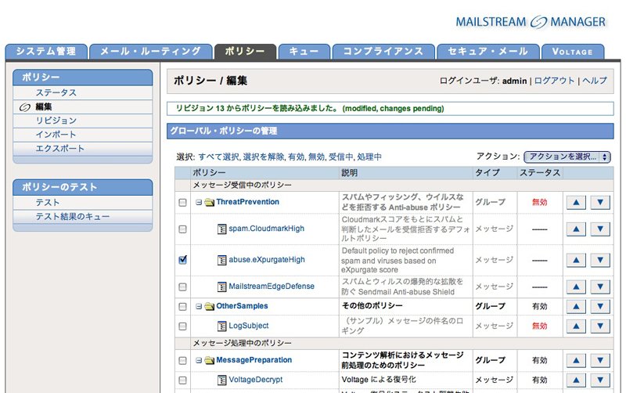Screen dimensions: 626x393
Task: Click the ThreatPrevention folder icon
Action: (209, 202)
